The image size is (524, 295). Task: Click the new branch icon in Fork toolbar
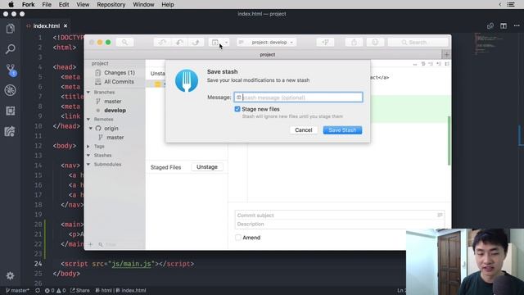(325, 42)
